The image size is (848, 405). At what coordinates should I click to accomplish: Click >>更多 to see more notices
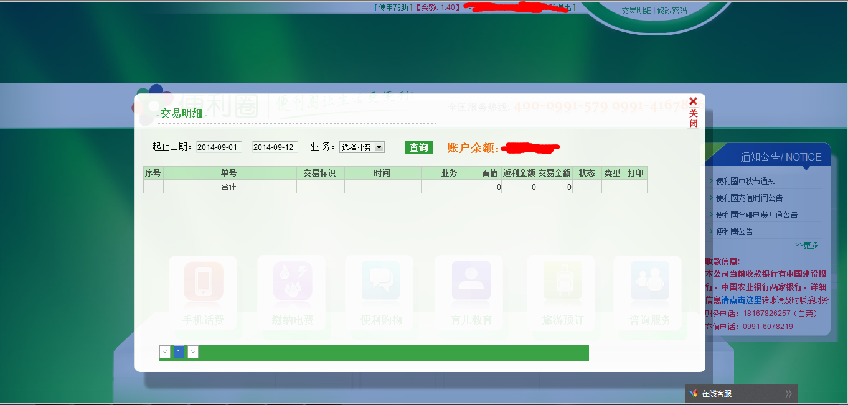(x=806, y=245)
